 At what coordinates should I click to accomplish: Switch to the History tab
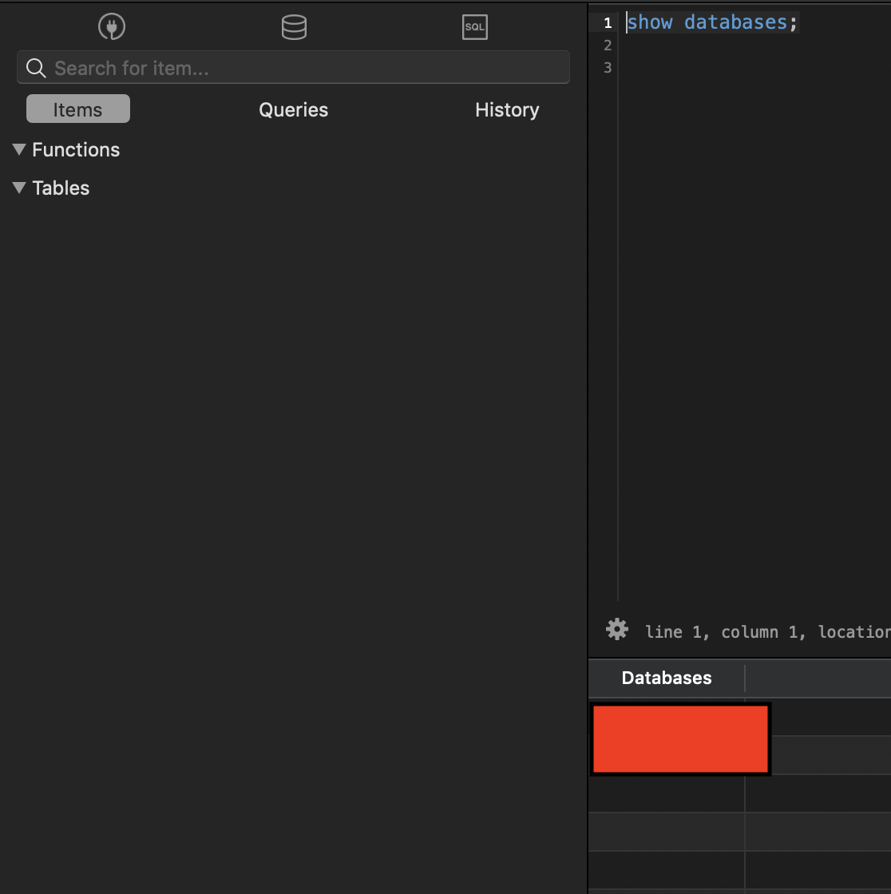507,109
